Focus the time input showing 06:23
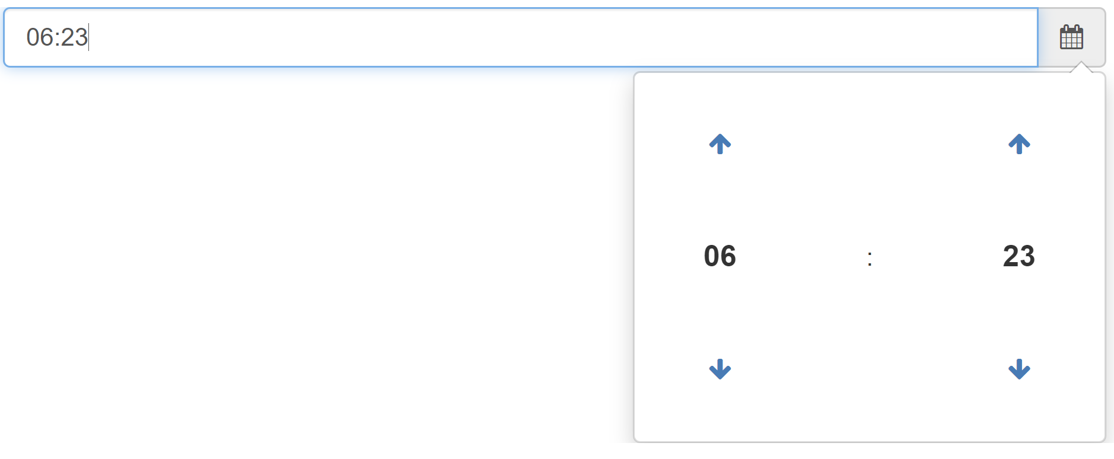This screenshot has height=459, width=1114. (521, 37)
